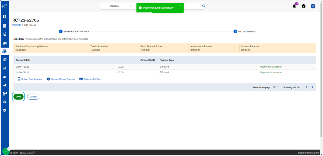Open the bar chart reports icon

pyautogui.click(x=5, y=68)
